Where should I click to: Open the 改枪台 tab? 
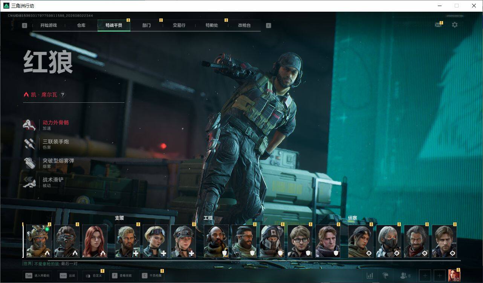[244, 26]
